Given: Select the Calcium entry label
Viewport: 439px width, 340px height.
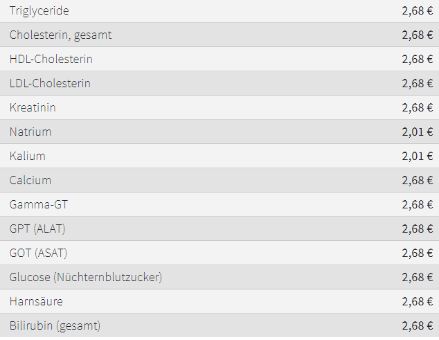Looking at the screenshot, I should click(30, 181).
